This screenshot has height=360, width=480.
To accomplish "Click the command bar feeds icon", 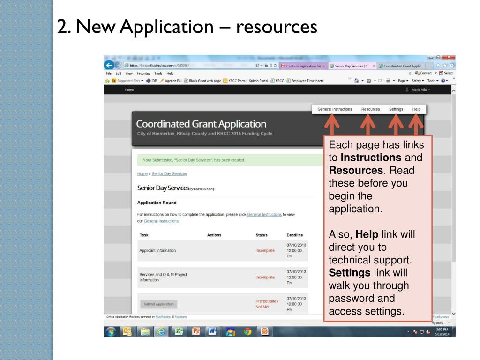I will click(x=369, y=81).
